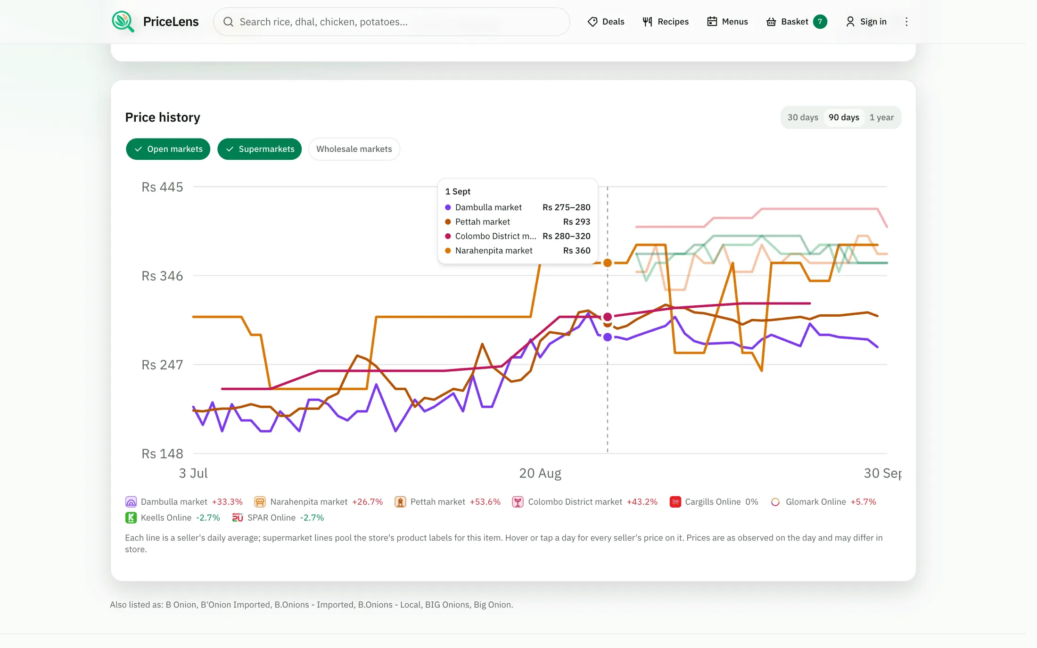Click the Price history heading
The height and width of the screenshot is (648, 1037).
coord(163,117)
